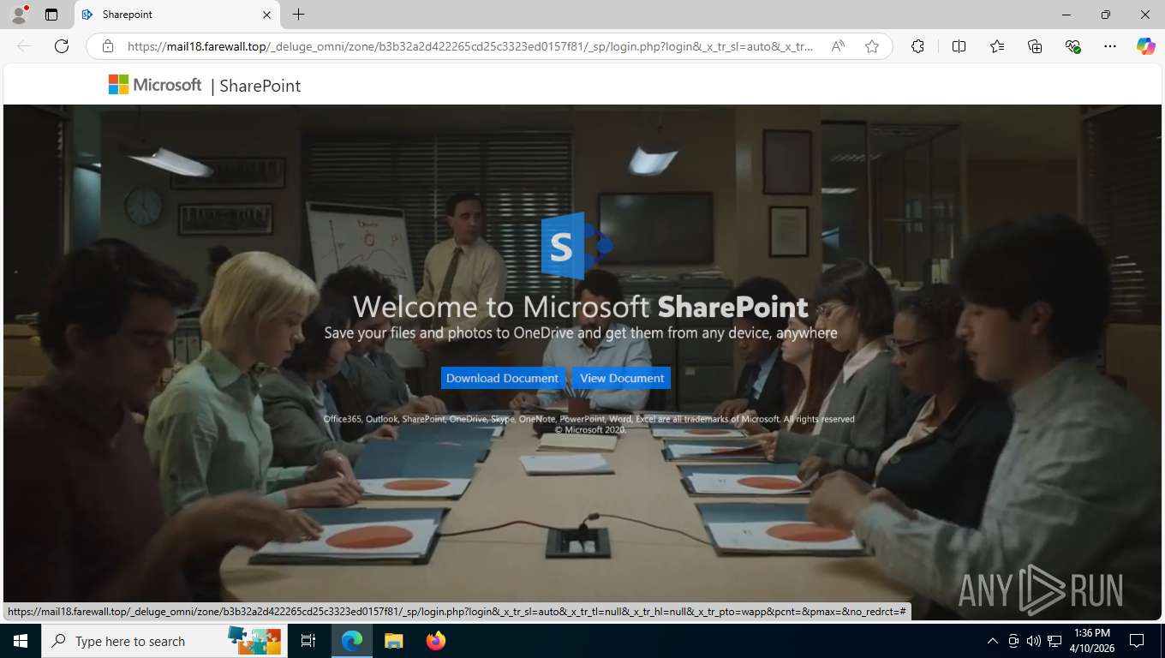
Task: Select the Sharepoint browser tab
Action: tap(177, 15)
